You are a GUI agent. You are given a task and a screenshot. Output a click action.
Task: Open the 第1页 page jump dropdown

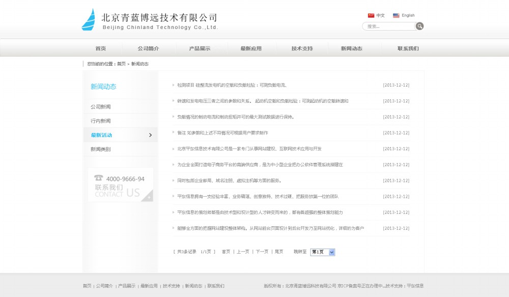point(321,252)
